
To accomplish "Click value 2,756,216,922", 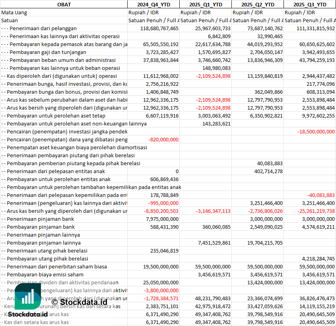I will coord(162,84).
